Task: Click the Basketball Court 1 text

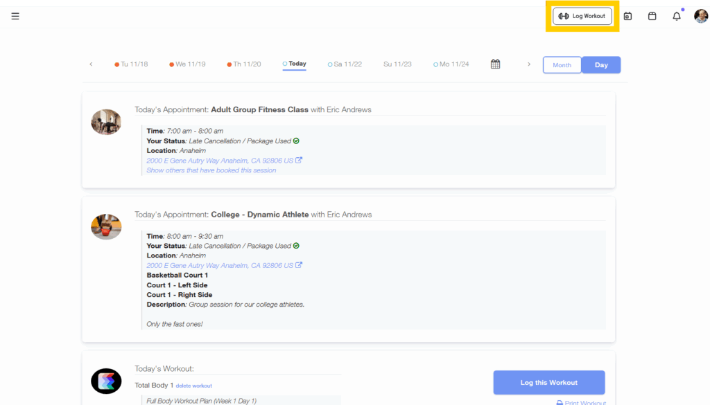Action: point(177,275)
